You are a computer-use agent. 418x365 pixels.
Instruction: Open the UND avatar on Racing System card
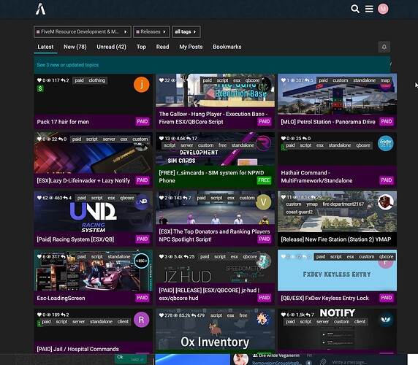click(x=141, y=202)
